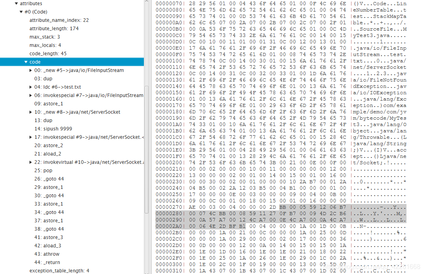
Task: Select code_length: 45 row
Action: coord(48,54)
